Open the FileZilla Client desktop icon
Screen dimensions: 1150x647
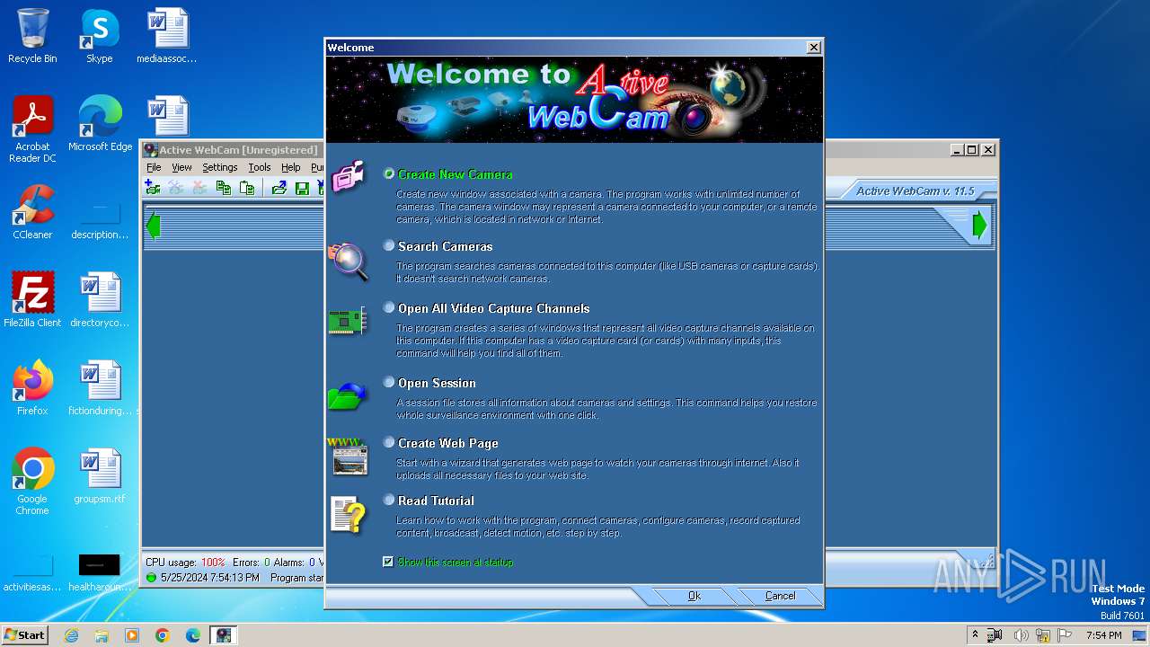pyautogui.click(x=32, y=299)
